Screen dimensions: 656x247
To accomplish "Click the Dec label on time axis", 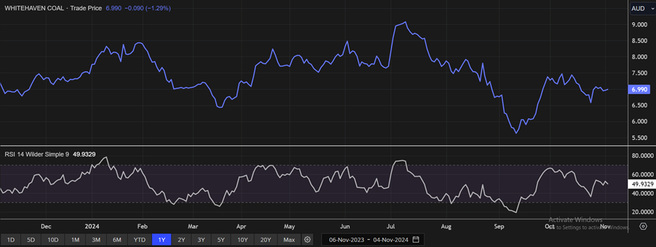I will tap(46, 227).
